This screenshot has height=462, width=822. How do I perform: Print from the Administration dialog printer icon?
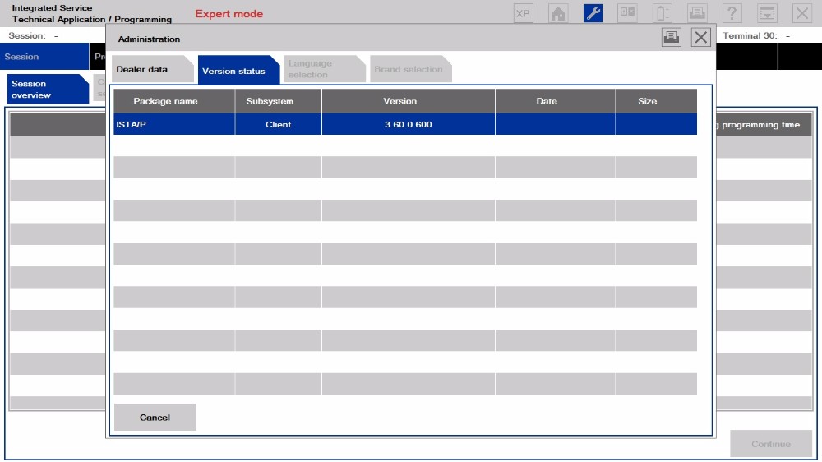tap(672, 37)
